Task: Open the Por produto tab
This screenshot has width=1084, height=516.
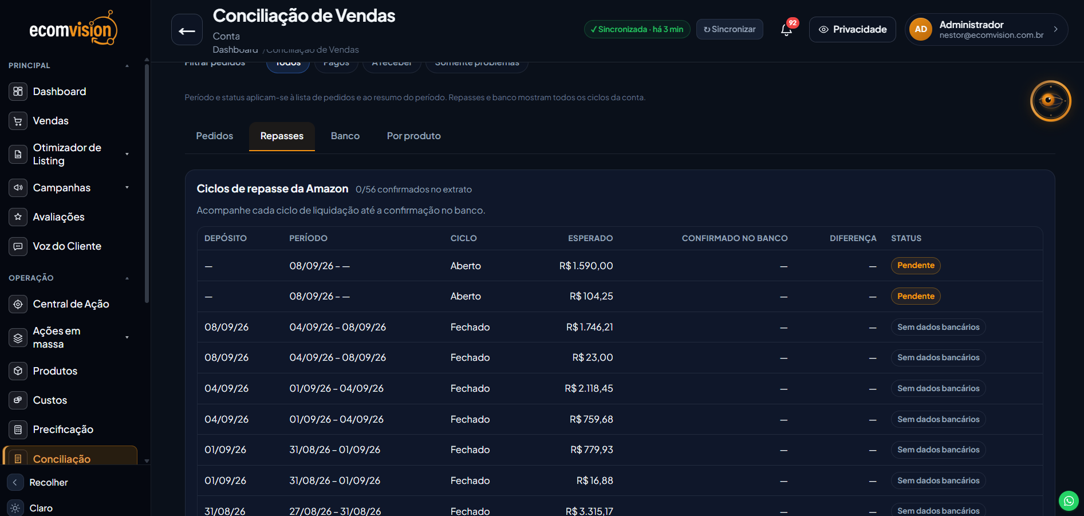Action: pyautogui.click(x=414, y=136)
